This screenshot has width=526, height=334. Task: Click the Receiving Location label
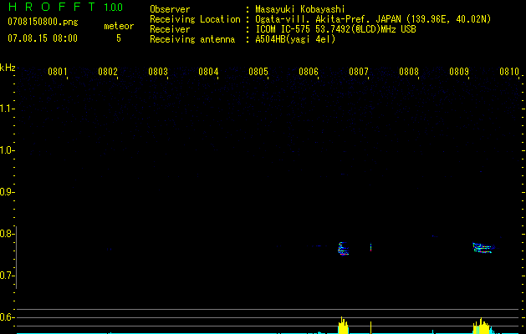195,19
